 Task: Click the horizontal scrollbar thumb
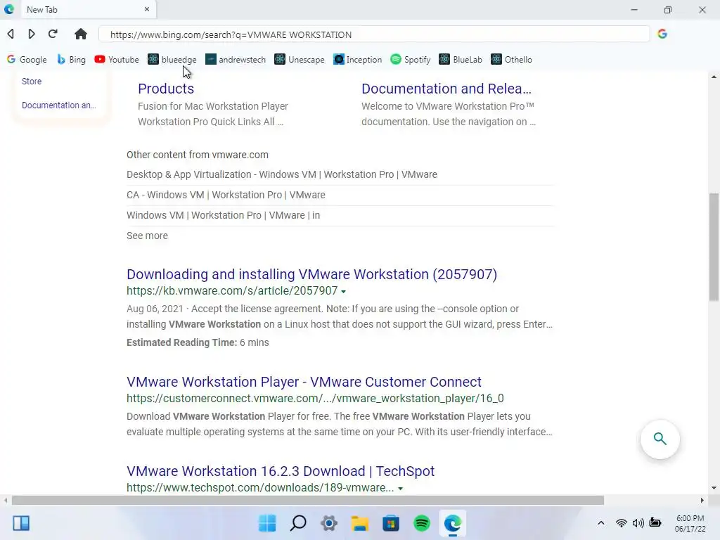[x=308, y=500]
